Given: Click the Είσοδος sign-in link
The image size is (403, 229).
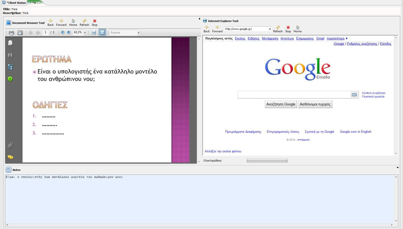Looking at the screenshot, I should (x=386, y=43).
